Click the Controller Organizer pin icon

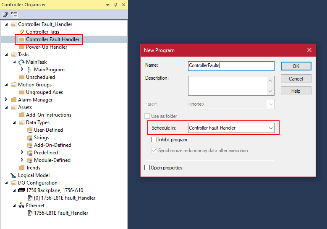[116, 5]
